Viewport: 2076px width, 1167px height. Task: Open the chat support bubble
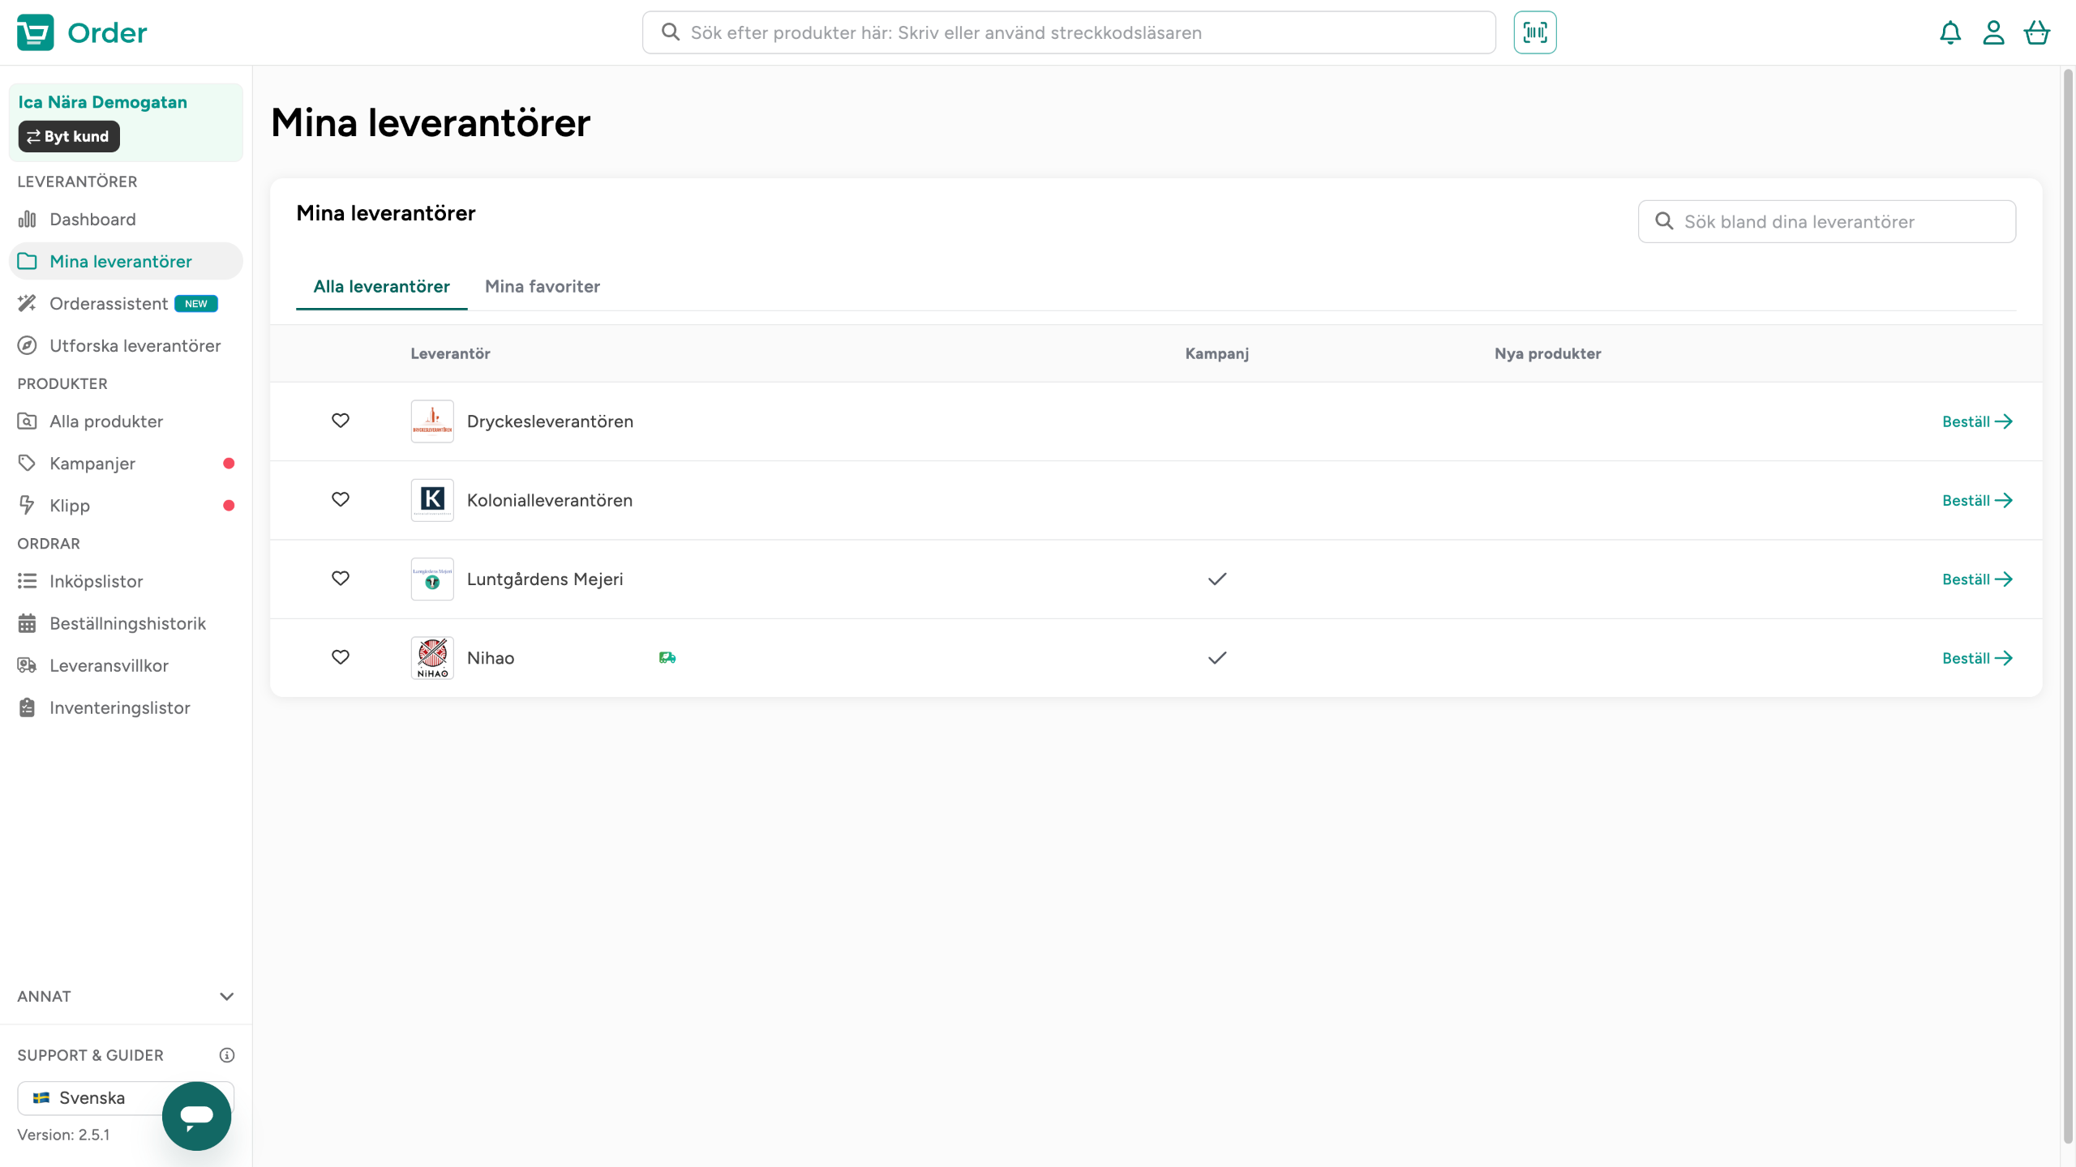tap(196, 1115)
